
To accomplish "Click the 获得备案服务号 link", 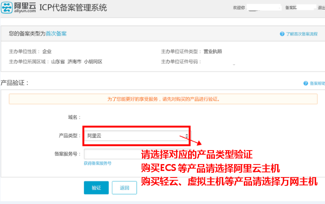I will (97, 164).
